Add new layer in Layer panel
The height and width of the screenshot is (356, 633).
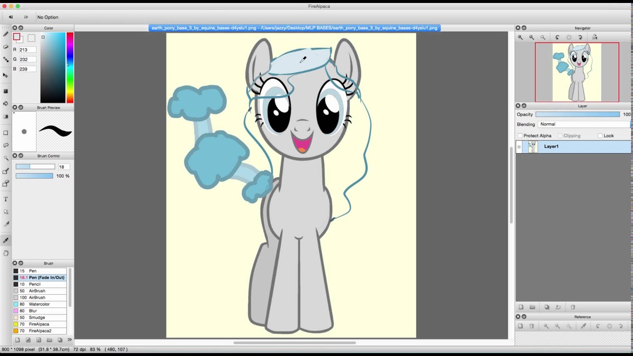pyautogui.click(x=521, y=307)
